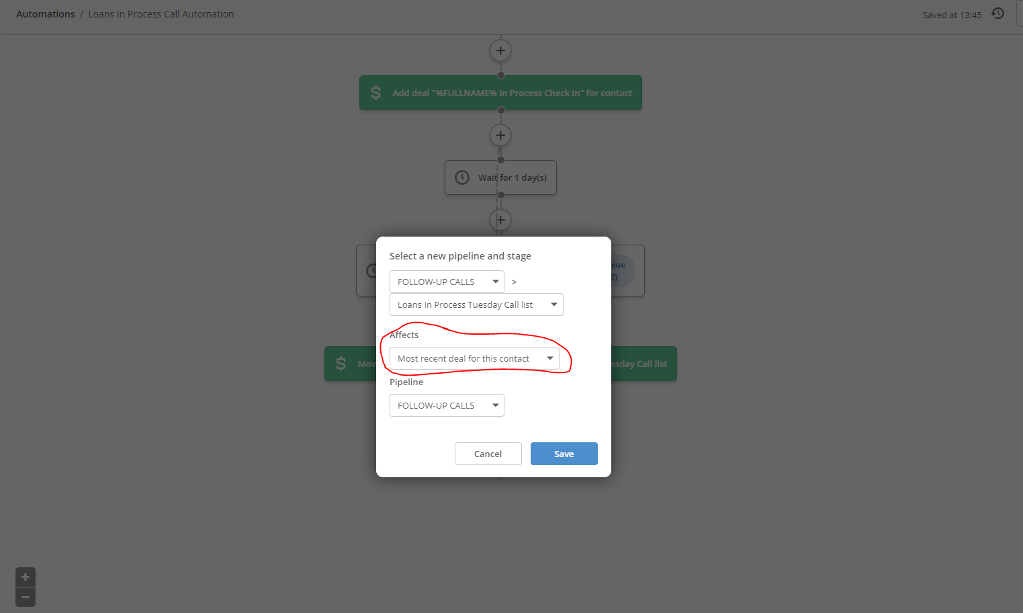This screenshot has width=1023, height=613.
Task: Click the dollar icon on the Move deal action
Action: coord(341,364)
